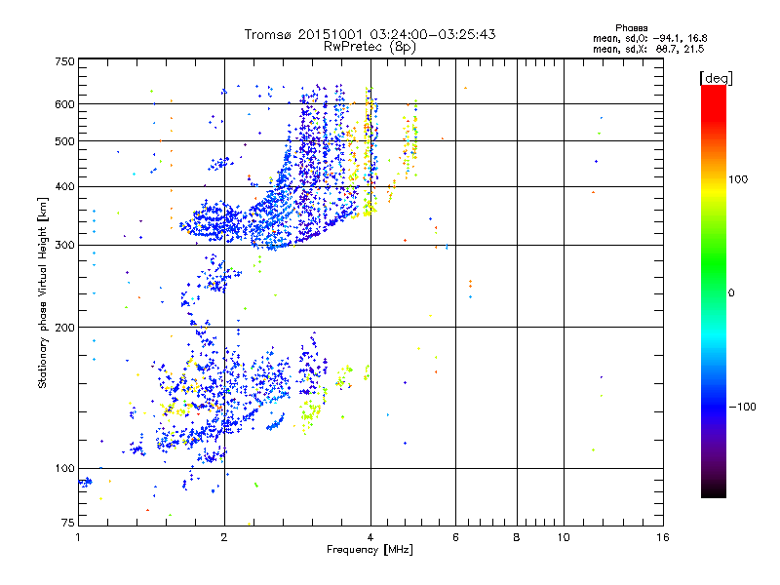Viewport: 780px width, 585px height.
Task: Click the x-axis tick label '2'
Action: point(224,537)
